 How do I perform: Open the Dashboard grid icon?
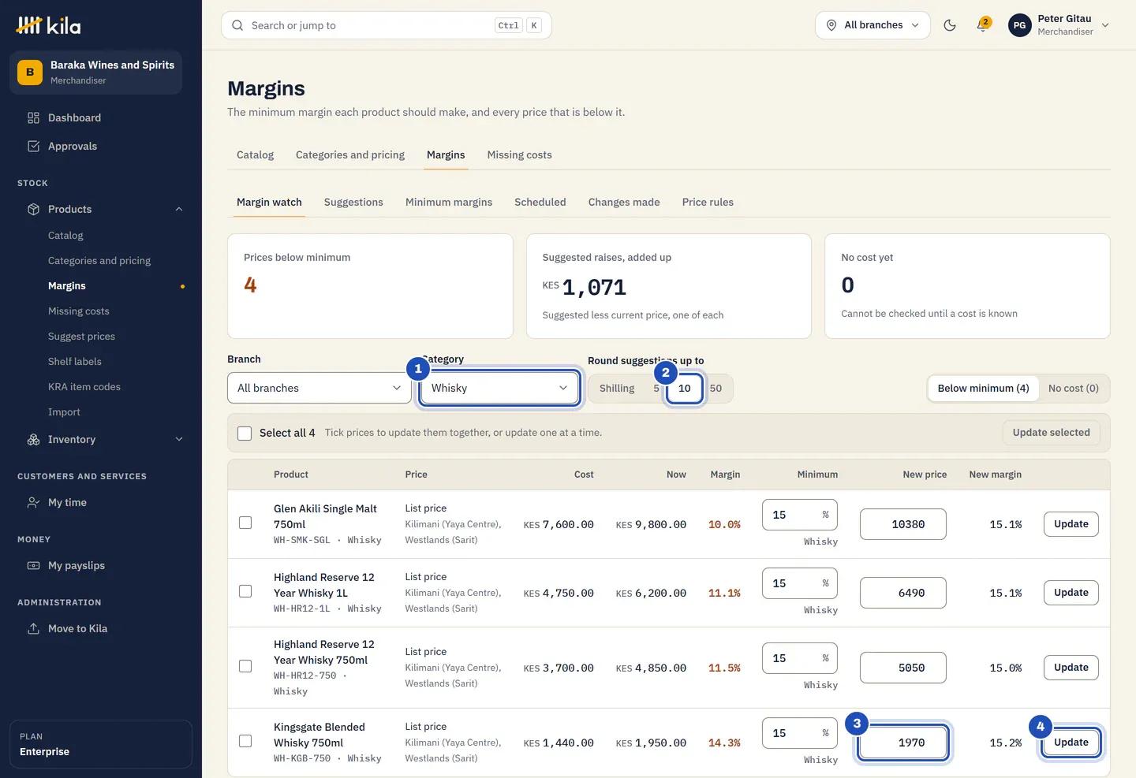(33, 117)
